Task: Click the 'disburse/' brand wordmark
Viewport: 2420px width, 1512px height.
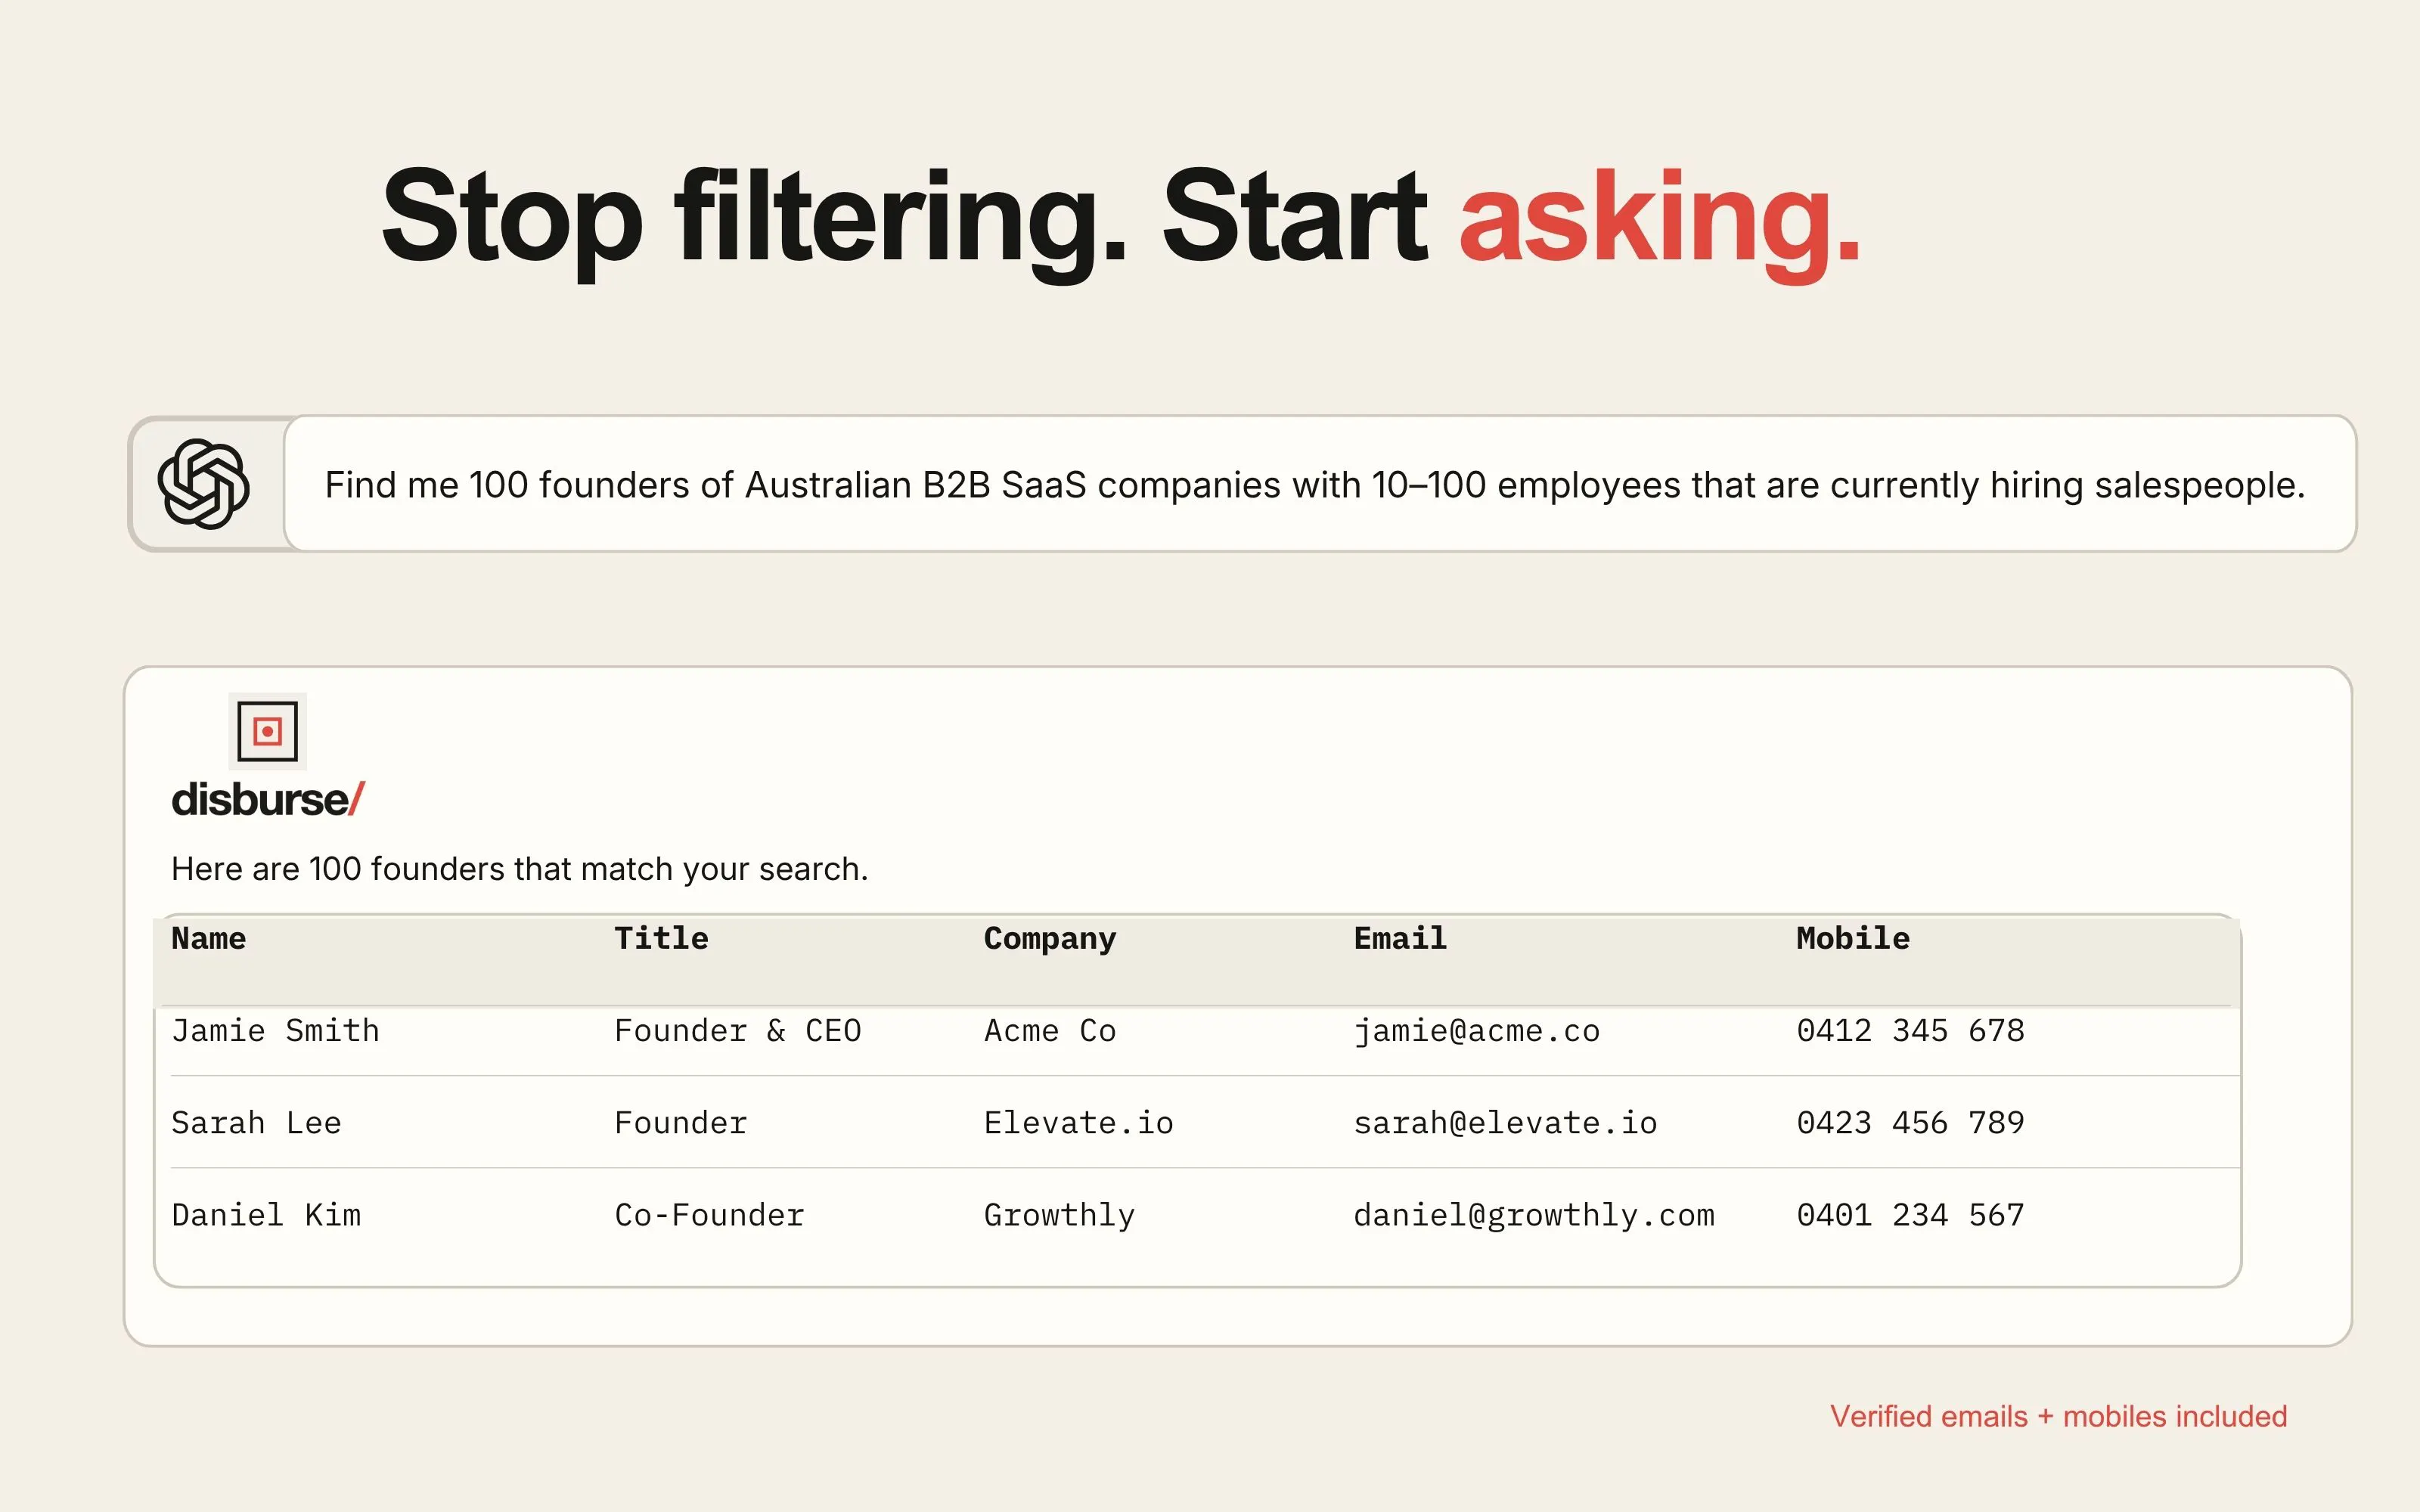Action: (268, 799)
